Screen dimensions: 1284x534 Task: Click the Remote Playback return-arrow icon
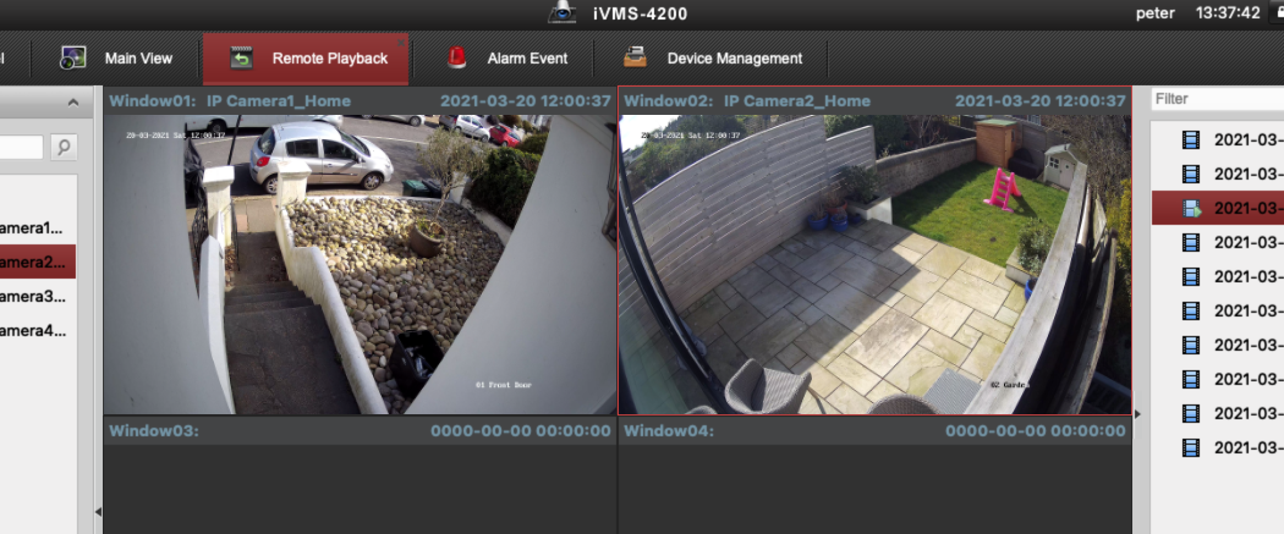pyautogui.click(x=242, y=58)
